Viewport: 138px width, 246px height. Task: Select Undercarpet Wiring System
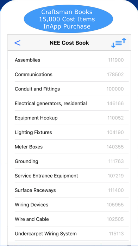[69, 234]
